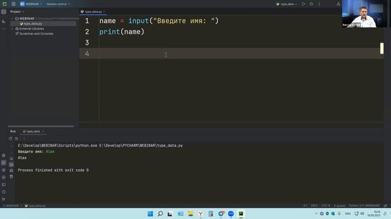Click the presenter webcam thumbnail

click(x=364, y=13)
